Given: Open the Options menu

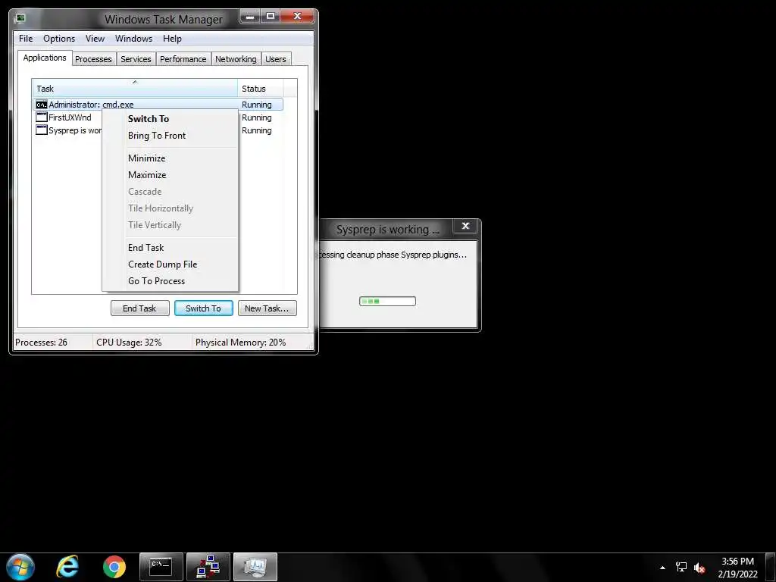Looking at the screenshot, I should [x=59, y=39].
